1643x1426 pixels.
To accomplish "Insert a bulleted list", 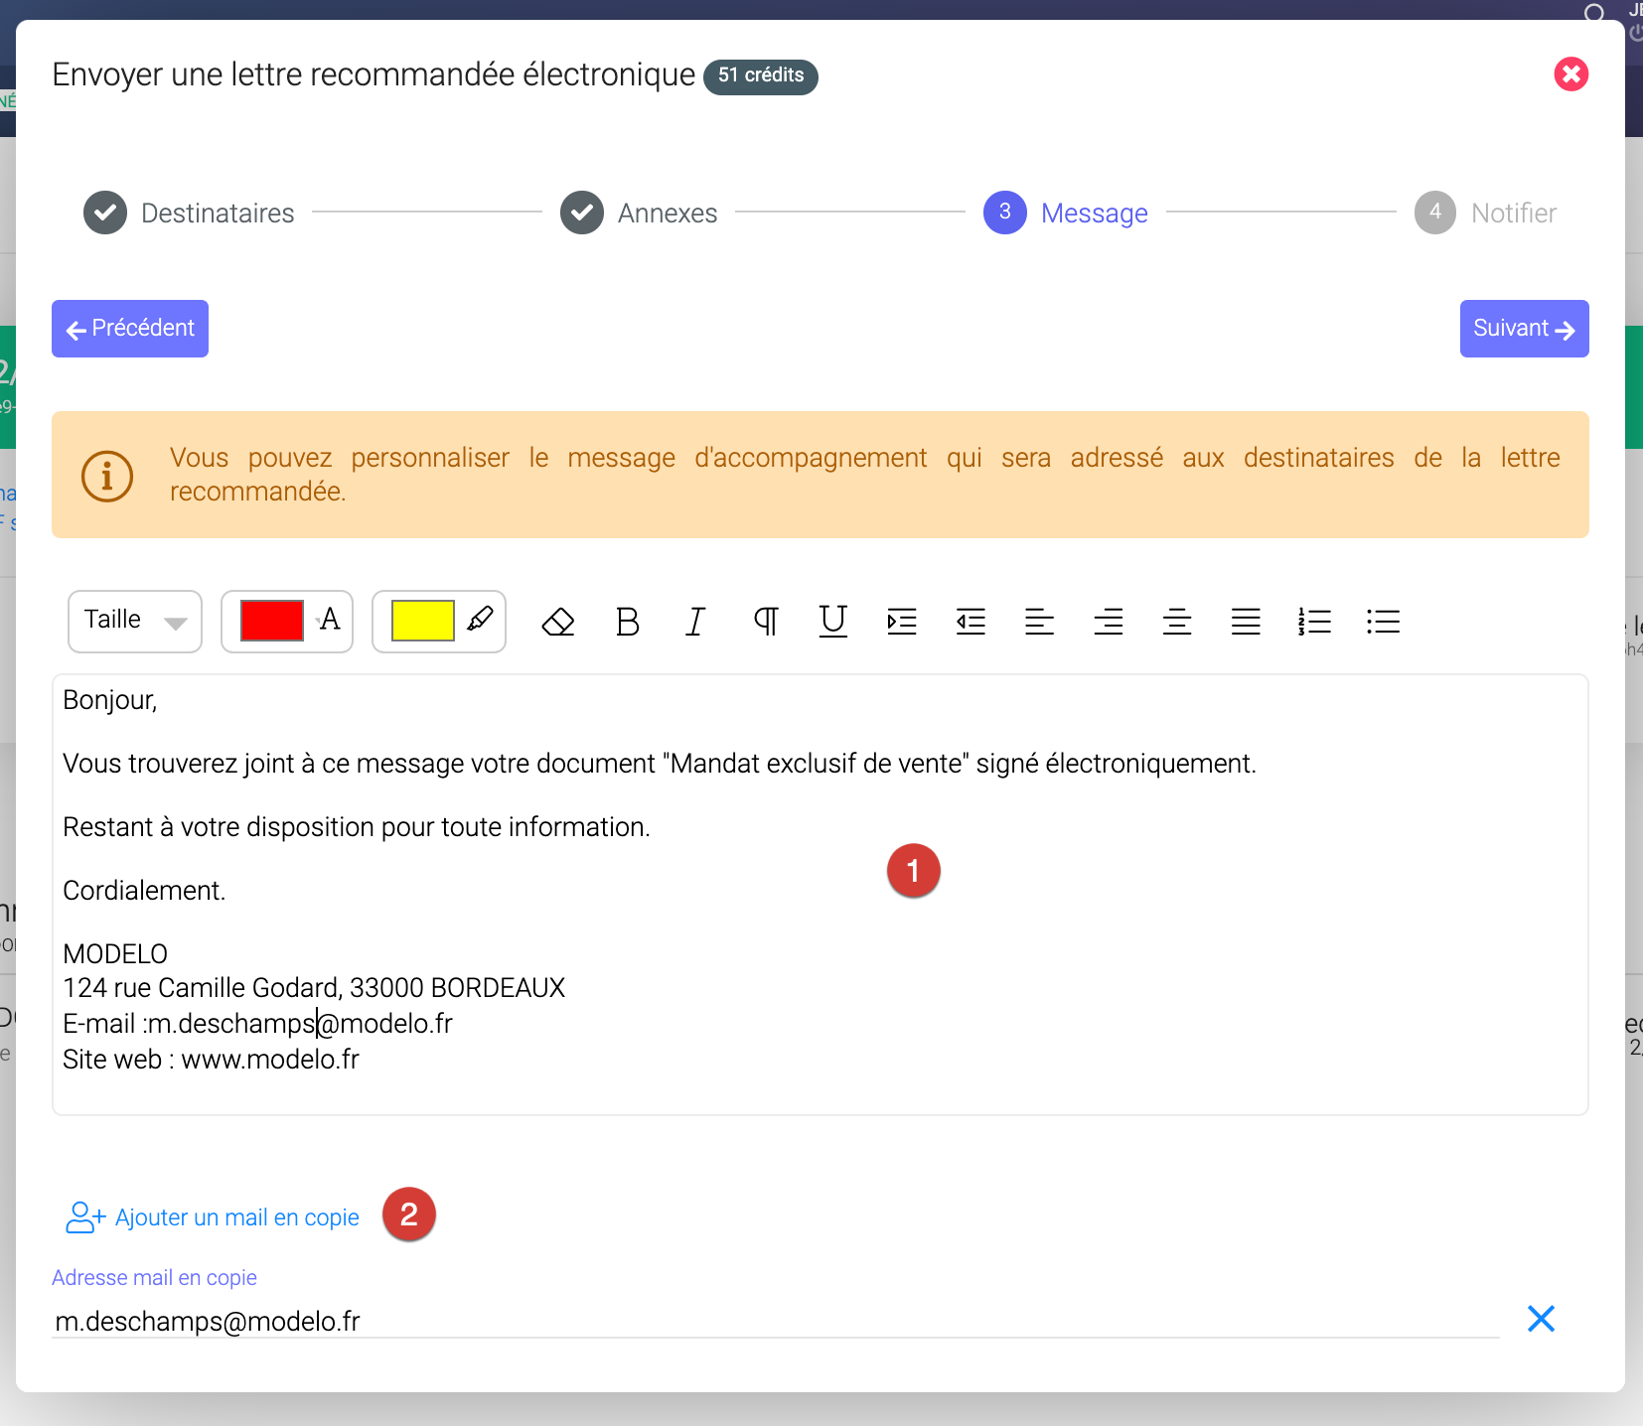I will coord(1383,622).
